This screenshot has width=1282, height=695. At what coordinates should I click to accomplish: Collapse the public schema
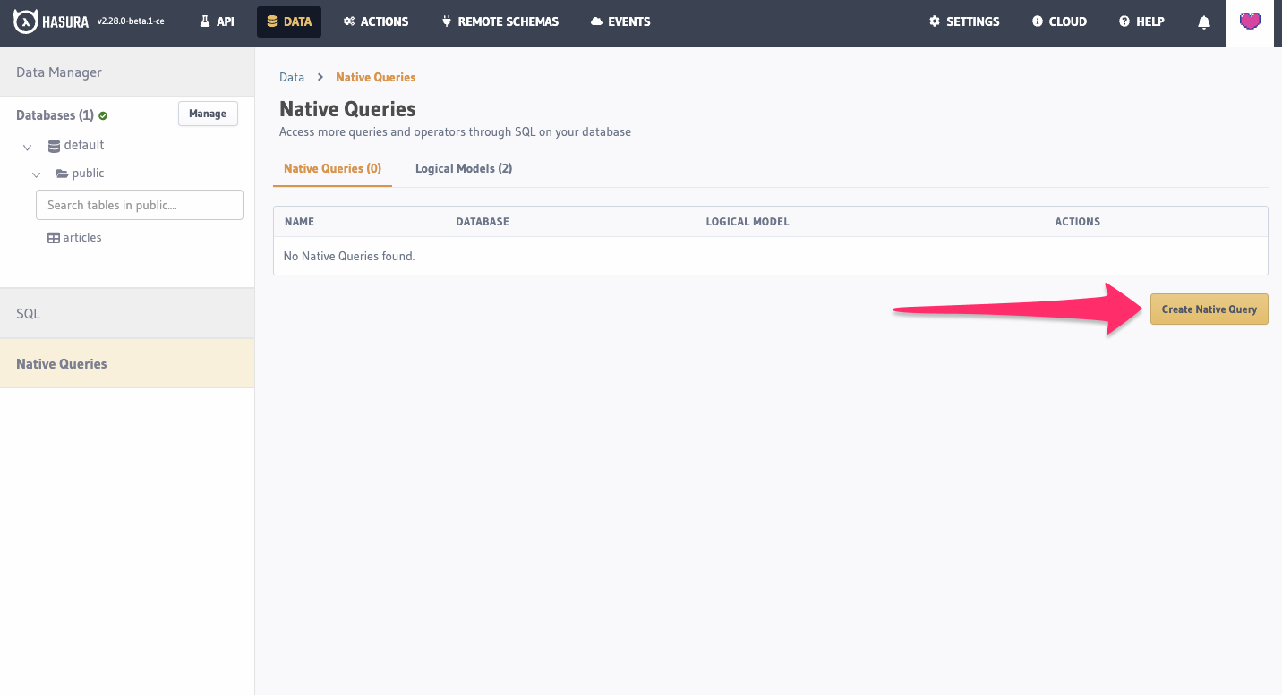[x=37, y=174]
